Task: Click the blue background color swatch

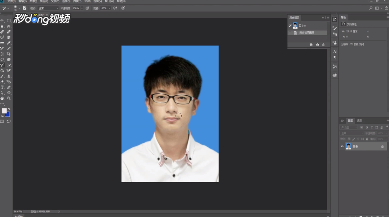Action: (x=8, y=115)
